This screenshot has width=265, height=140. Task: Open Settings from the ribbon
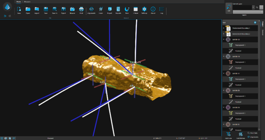point(144,10)
